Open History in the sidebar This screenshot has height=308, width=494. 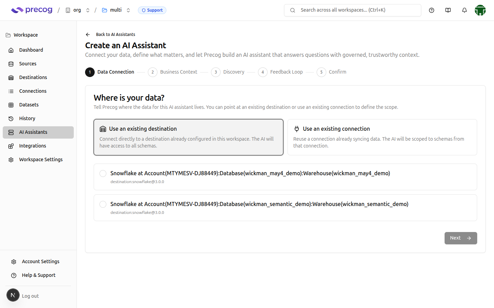pyautogui.click(x=38, y=118)
